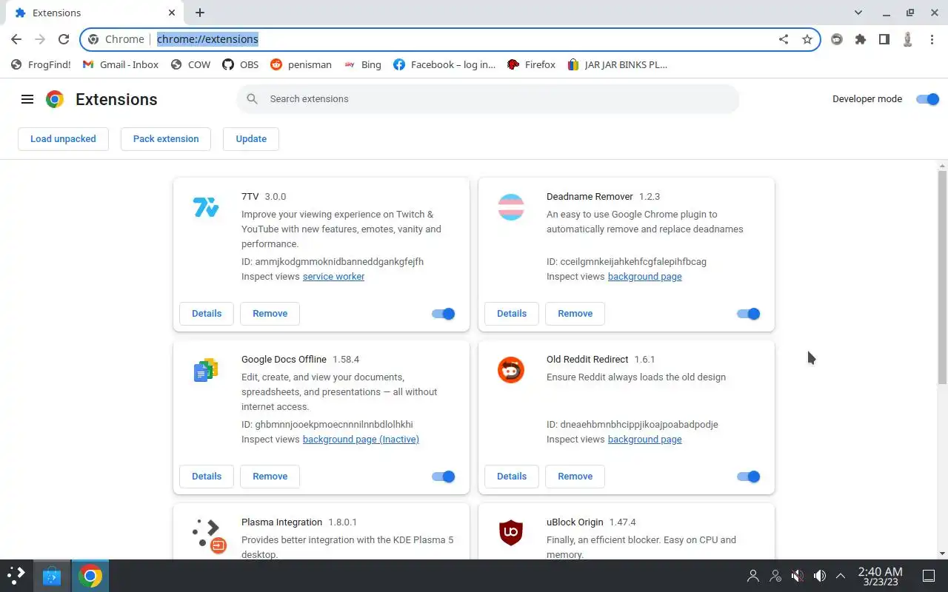
Task: Open the Extensions hamburger menu
Action: tap(27, 99)
